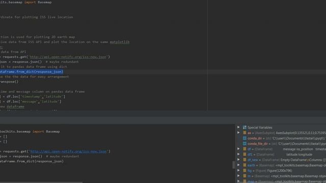
Task: Click the earth variable object icon
Action: (x=244, y=165)
